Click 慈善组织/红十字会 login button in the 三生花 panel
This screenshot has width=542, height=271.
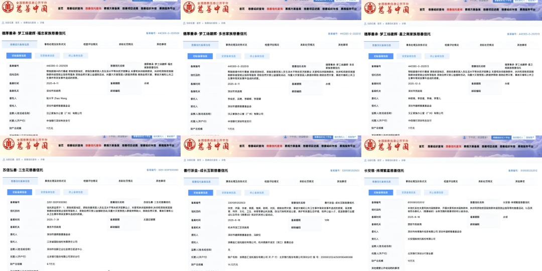[142, 137]
